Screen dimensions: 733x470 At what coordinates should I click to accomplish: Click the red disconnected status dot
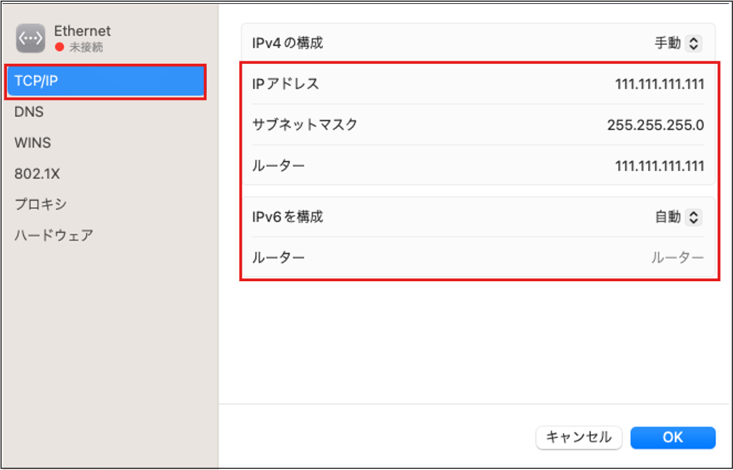click(x=59, y=47)
